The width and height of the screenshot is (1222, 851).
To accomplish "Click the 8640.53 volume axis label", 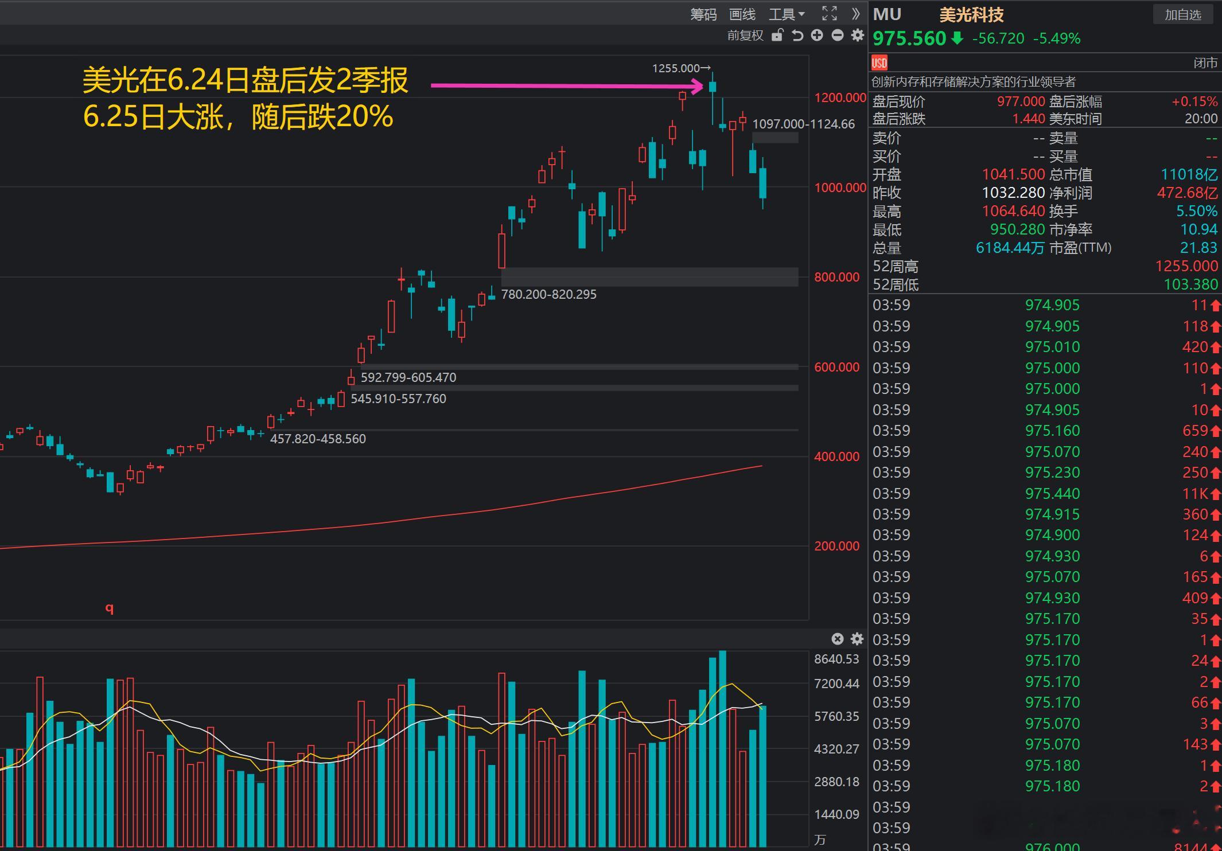I will click(x=836, y=659).
